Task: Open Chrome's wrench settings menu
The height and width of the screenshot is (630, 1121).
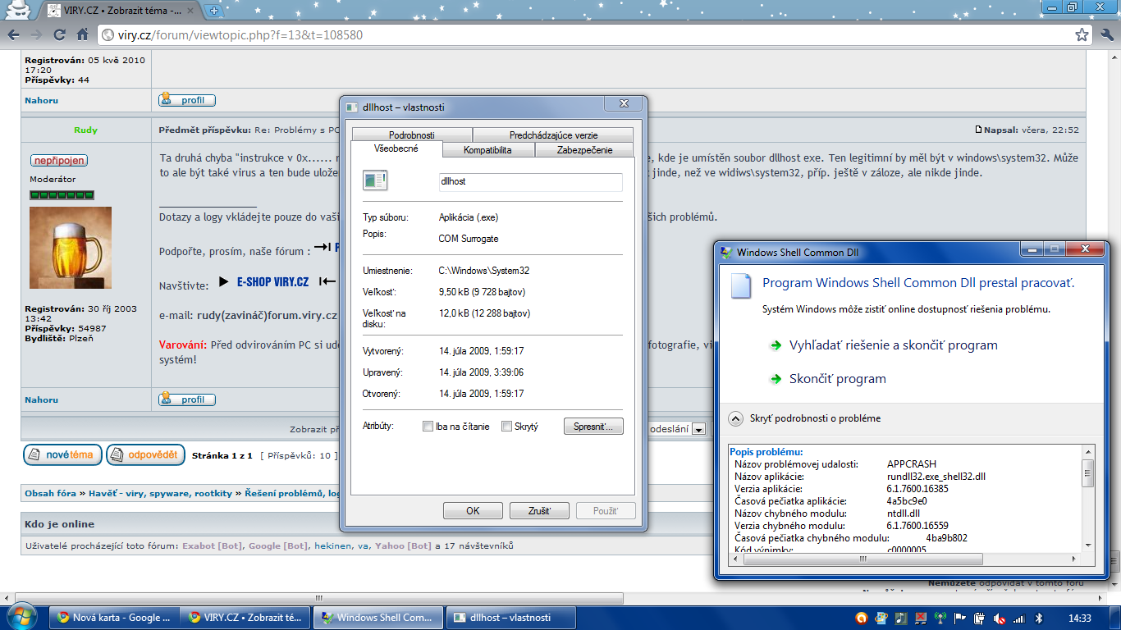Action: [1105, 35]
